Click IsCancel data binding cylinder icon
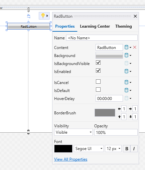The image size is (145, 170). 126,82
